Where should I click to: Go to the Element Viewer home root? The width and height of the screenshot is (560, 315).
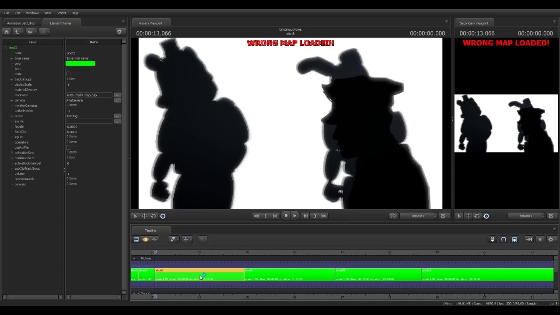click(x=7, y=31)
